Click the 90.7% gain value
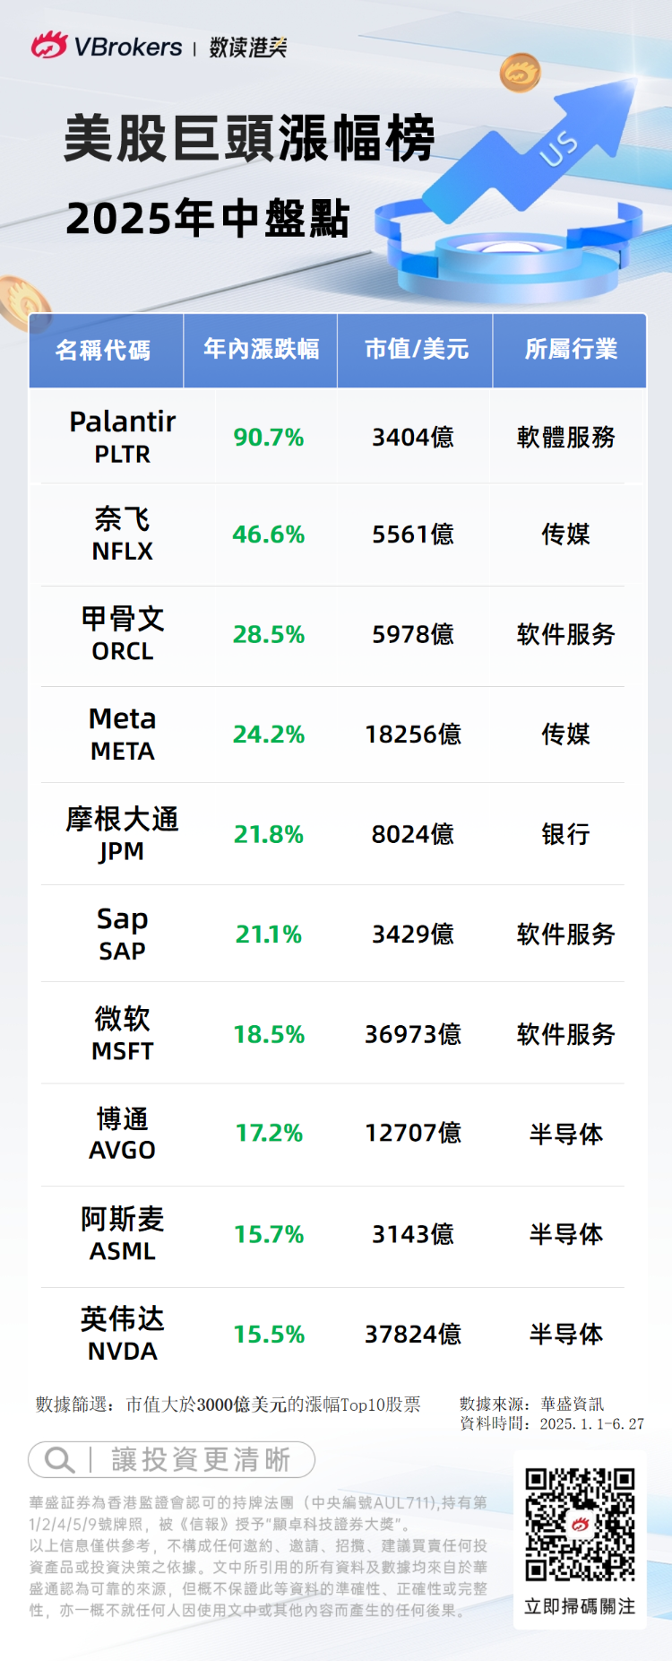 269,438
